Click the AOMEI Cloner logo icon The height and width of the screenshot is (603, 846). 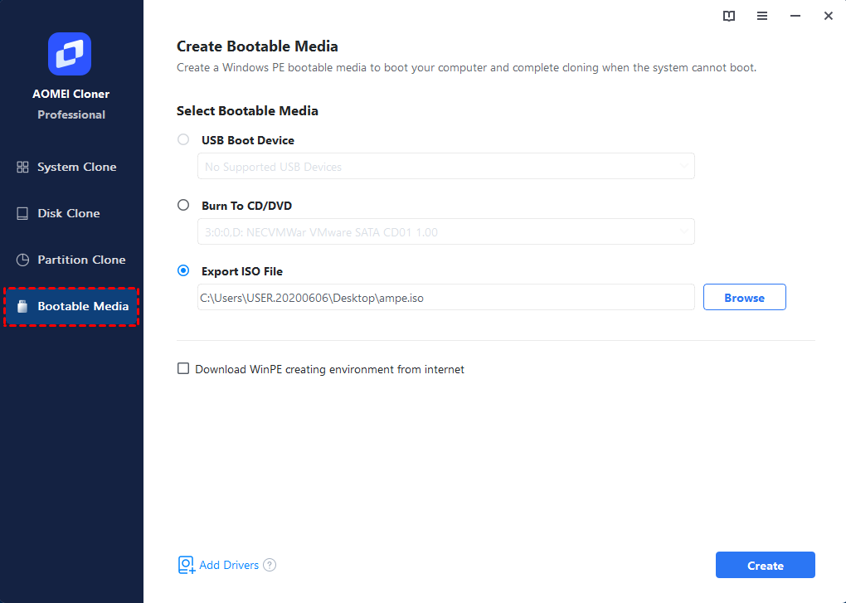70,54
